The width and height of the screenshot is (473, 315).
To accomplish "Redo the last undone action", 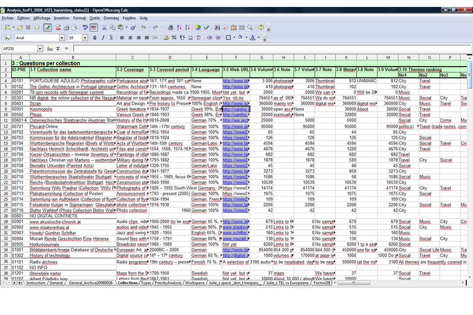I will [155, 28].
